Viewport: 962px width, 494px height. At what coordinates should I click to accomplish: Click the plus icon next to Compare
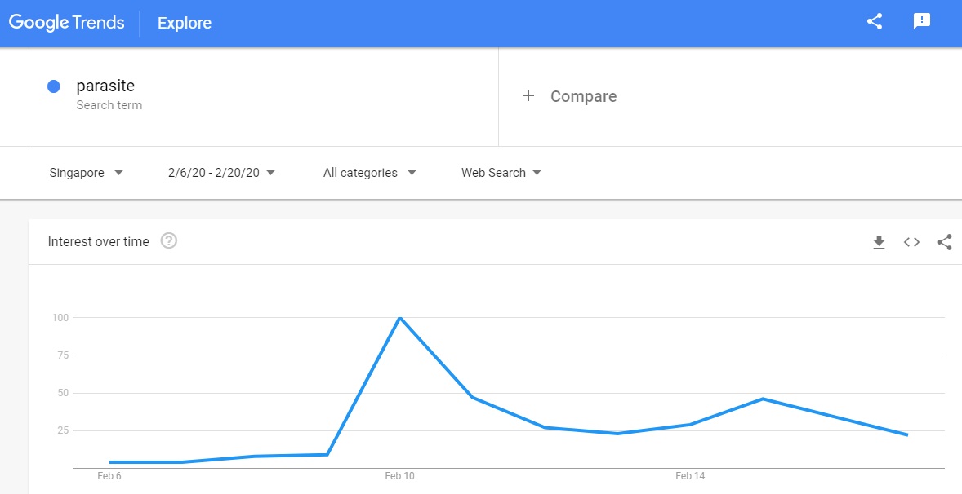[528, 96]
